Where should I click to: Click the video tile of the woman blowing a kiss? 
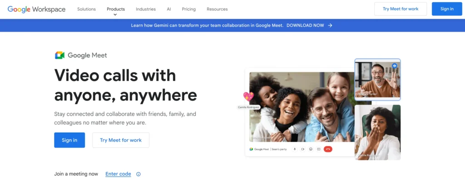tap(377, 133)
